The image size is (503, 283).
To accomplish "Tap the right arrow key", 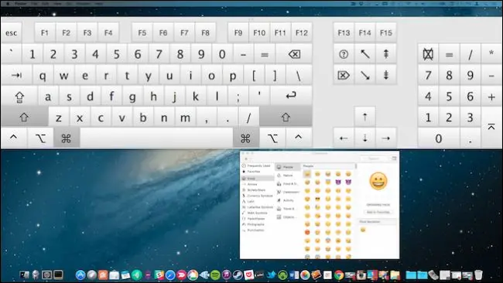I will (x=386, y=138).
